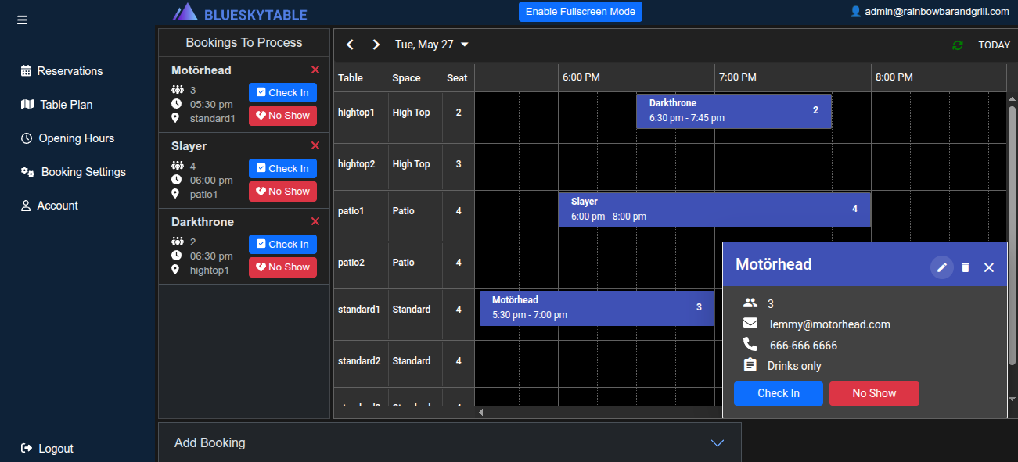Check In Darkthrone booking

point(282,244)
